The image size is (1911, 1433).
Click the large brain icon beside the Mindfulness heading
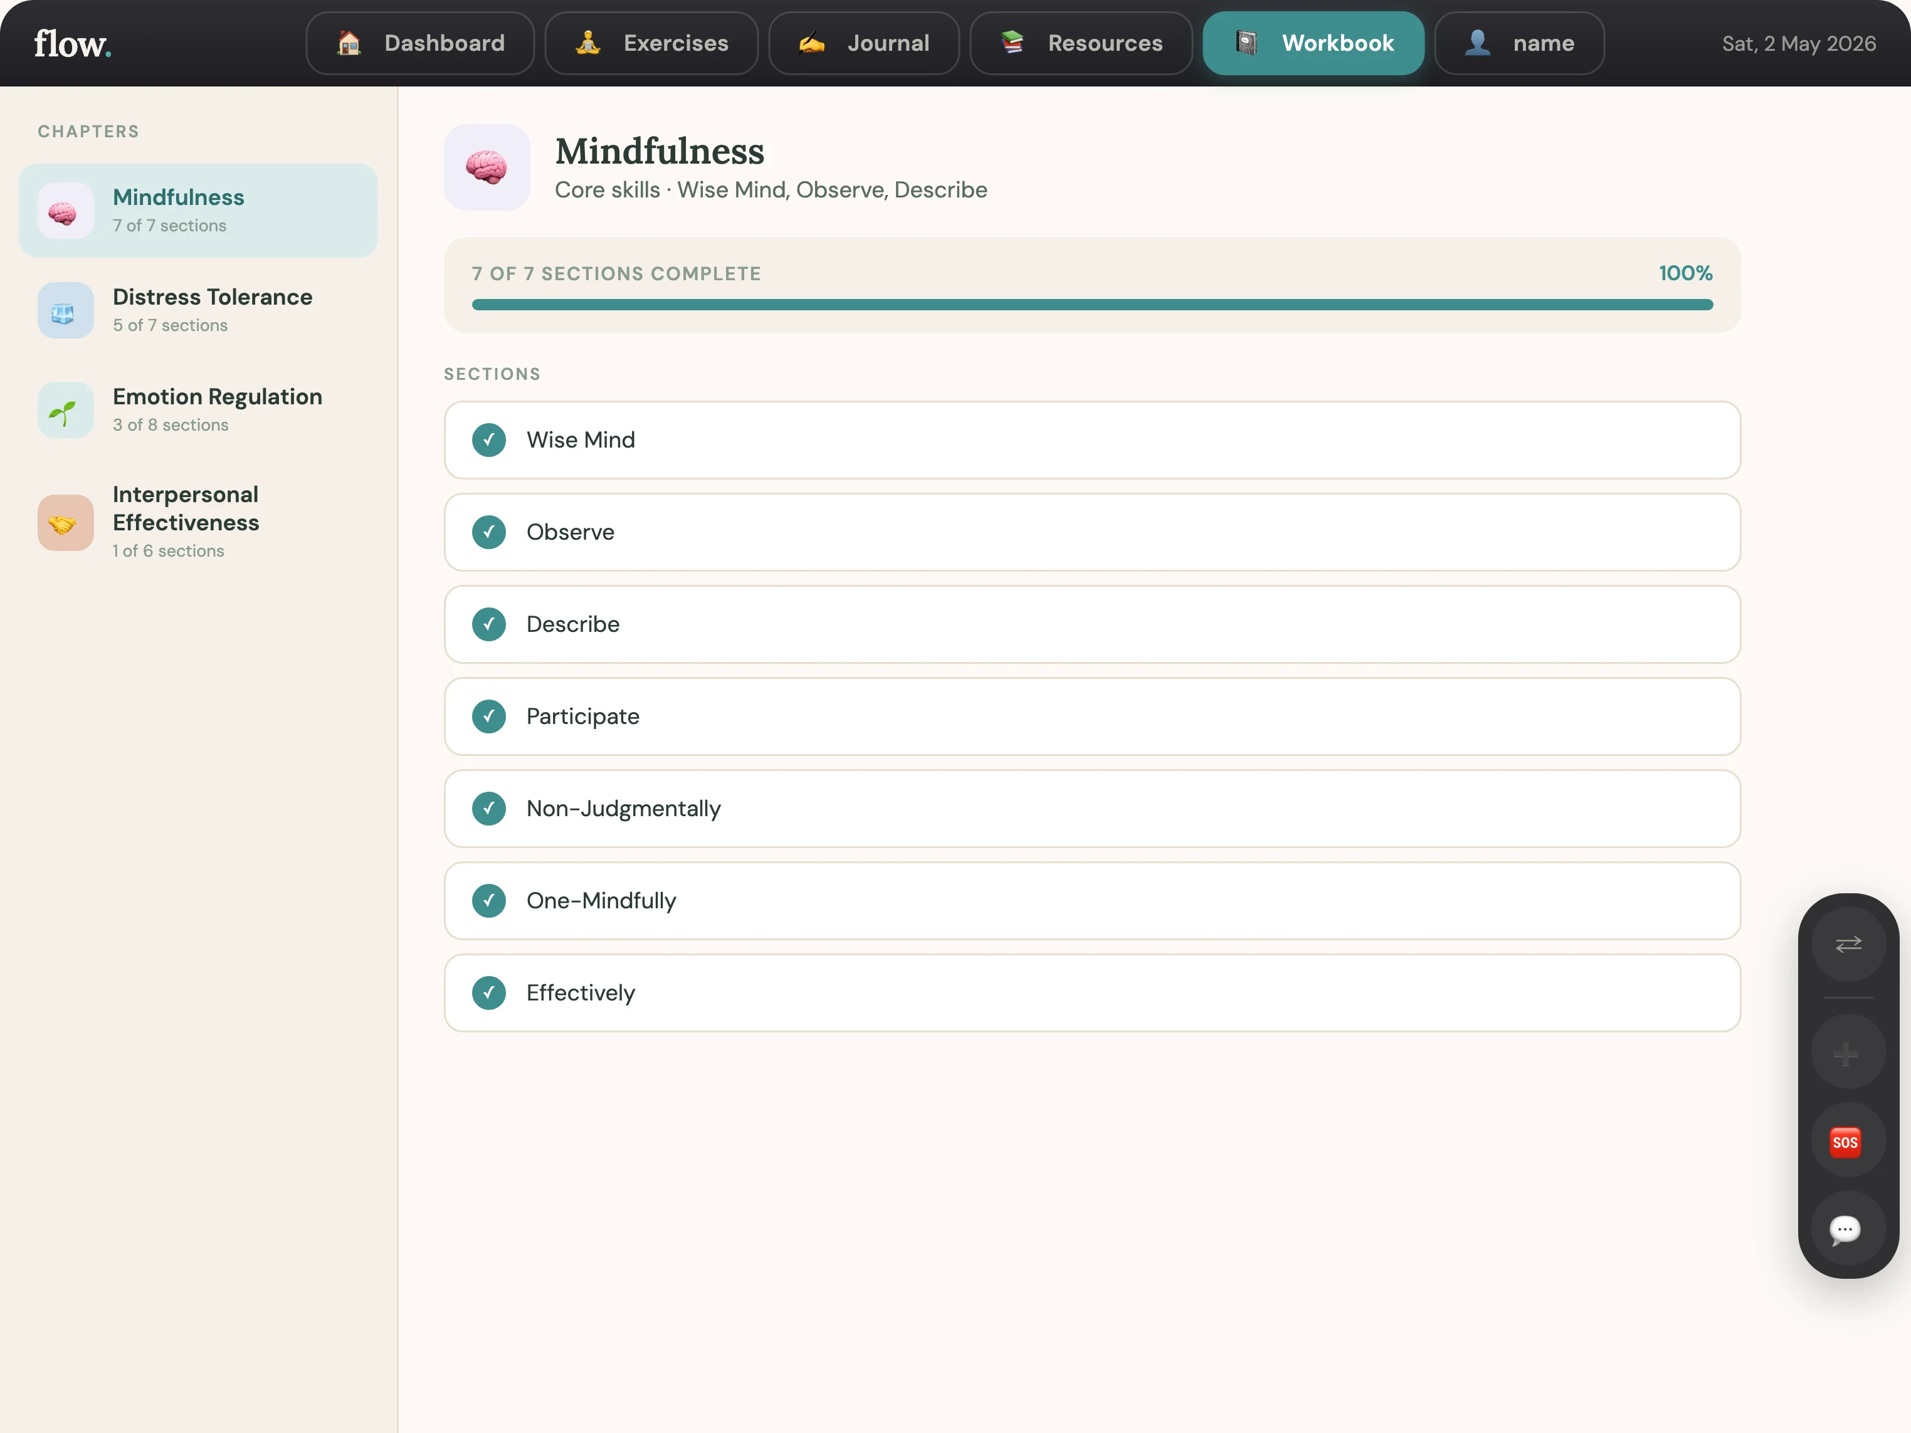(487, 167)
